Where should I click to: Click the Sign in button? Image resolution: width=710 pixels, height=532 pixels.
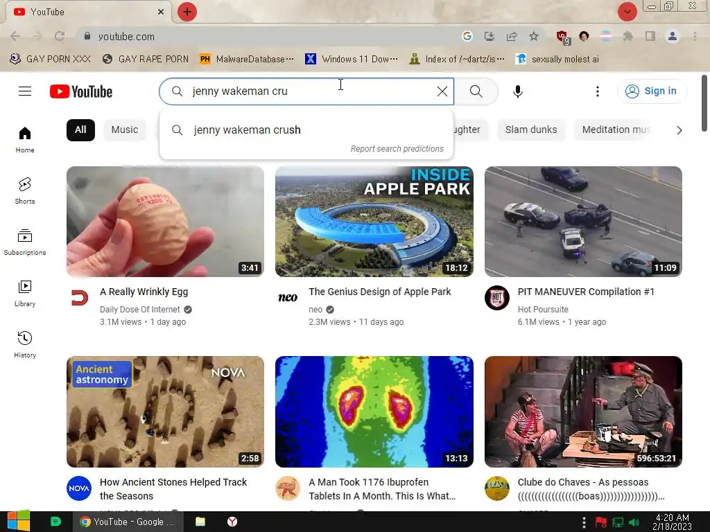[652, 91]
